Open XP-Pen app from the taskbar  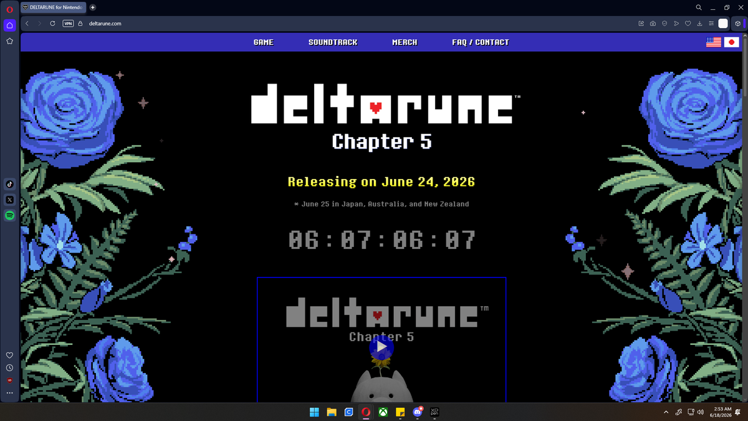tap(435, 412)
